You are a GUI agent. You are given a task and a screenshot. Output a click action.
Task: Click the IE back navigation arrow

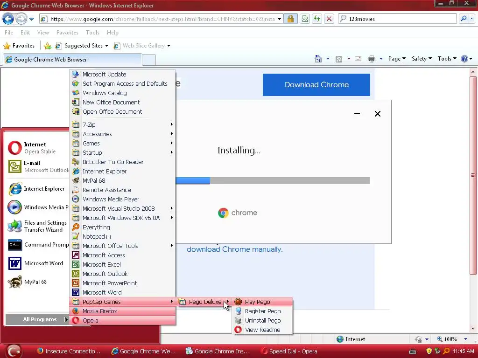click(x=8, y=19)
